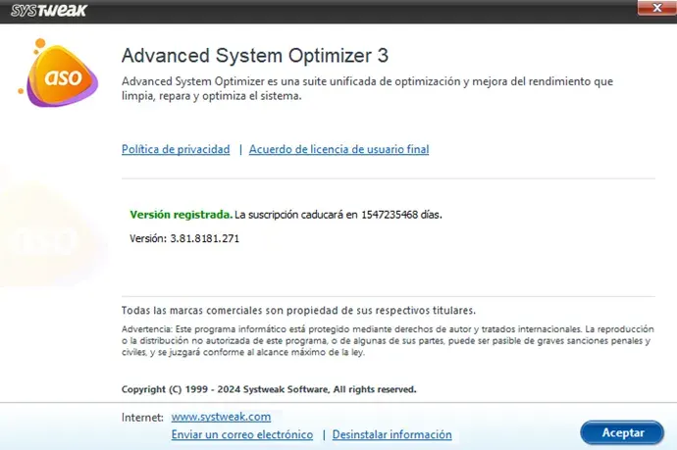Click the Copyright 1999 - 2024 Systweak line
Screen dimensions: 677x450
(269, 389)
